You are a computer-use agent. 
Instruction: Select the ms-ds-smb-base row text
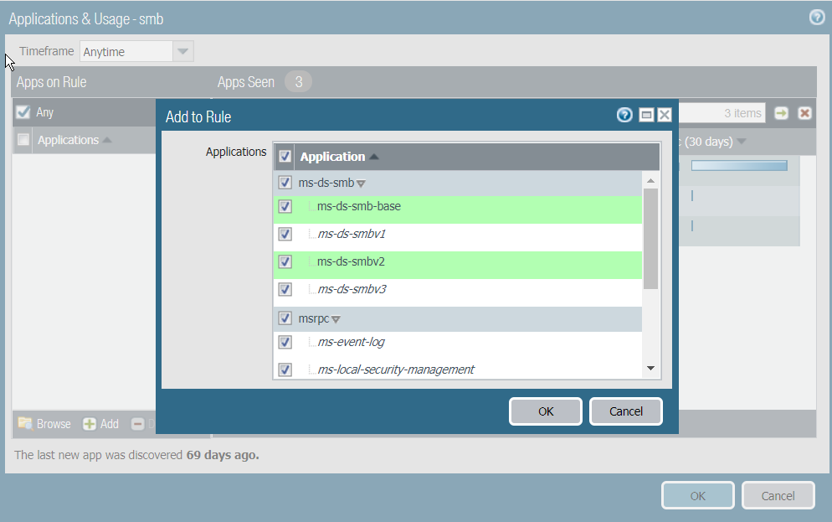pos(359,206)
